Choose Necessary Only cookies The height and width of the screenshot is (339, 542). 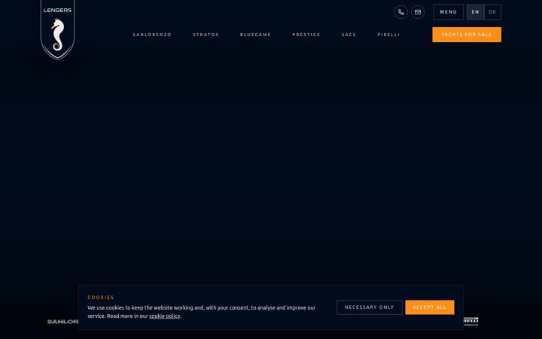pyautogui.click(x=369, y=307)
